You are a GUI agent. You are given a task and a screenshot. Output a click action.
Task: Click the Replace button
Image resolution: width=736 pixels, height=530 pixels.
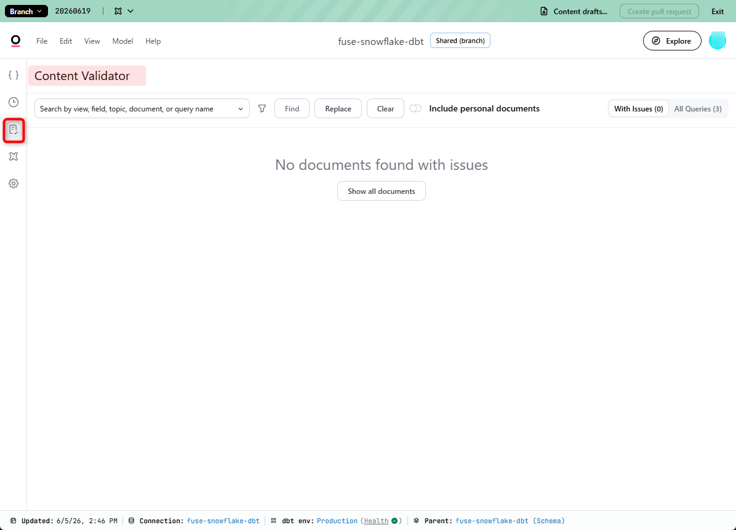pyautogui.click(x=338, y=108)
